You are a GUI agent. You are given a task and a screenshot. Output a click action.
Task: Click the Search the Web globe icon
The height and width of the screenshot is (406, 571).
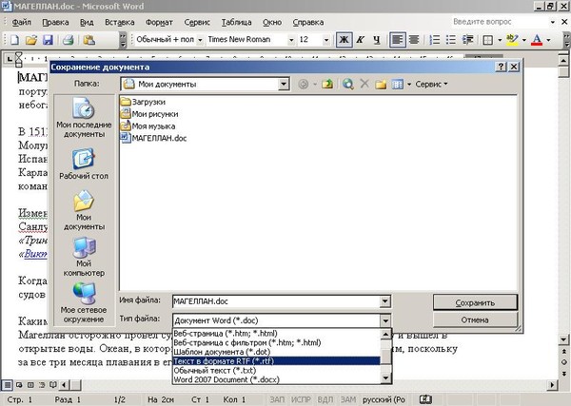coord(348,84)
